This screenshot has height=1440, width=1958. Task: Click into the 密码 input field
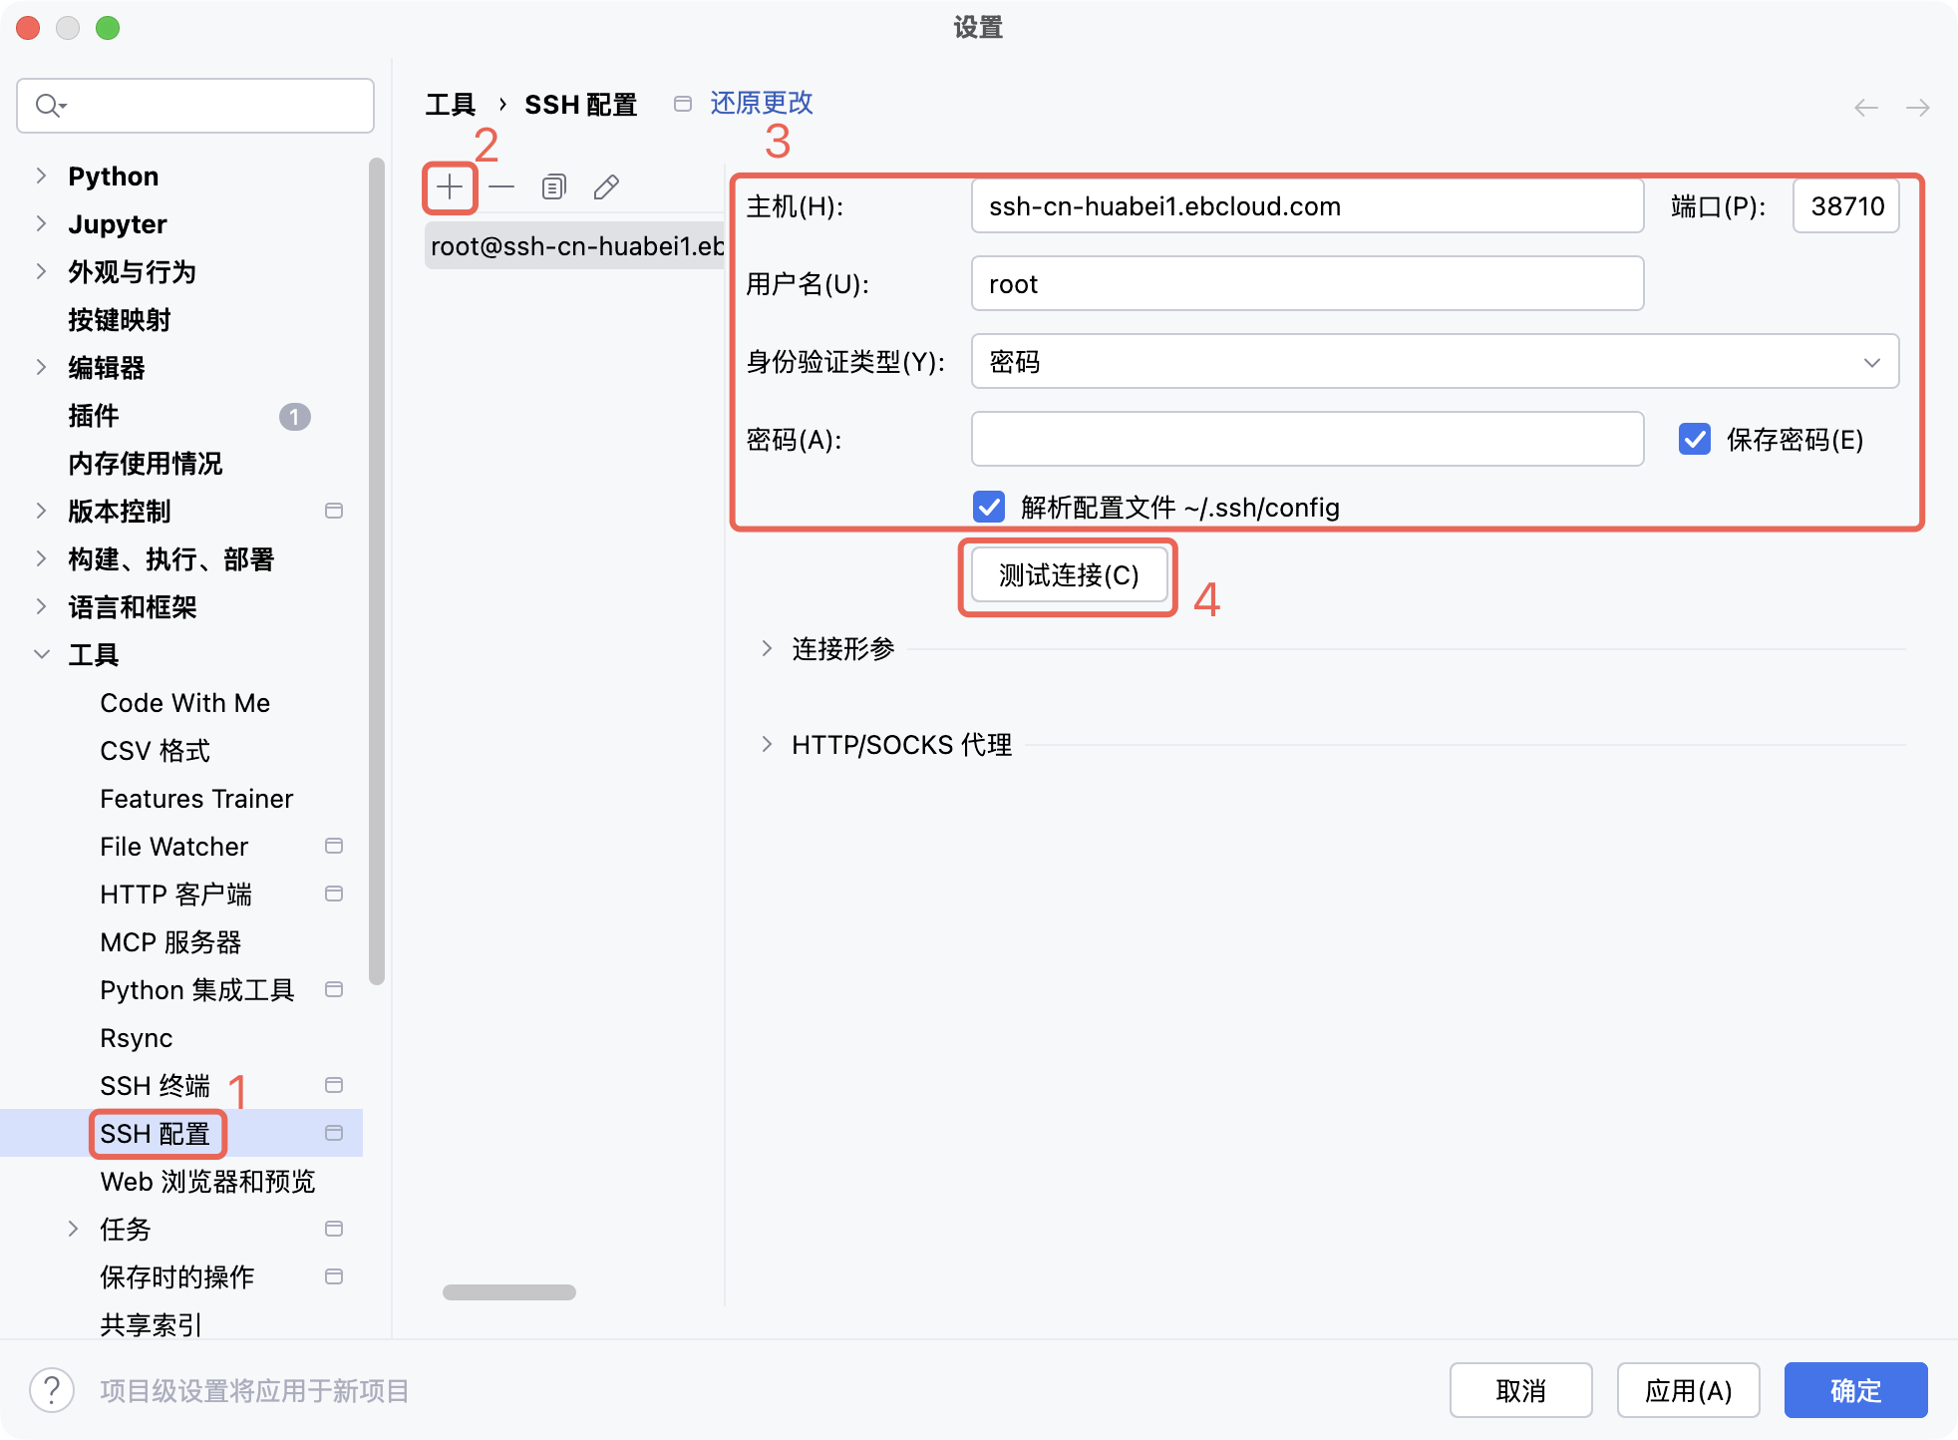click(1306, 440)
